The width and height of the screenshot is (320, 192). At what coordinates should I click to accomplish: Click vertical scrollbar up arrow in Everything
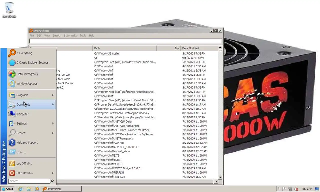(x=220, y=47)
